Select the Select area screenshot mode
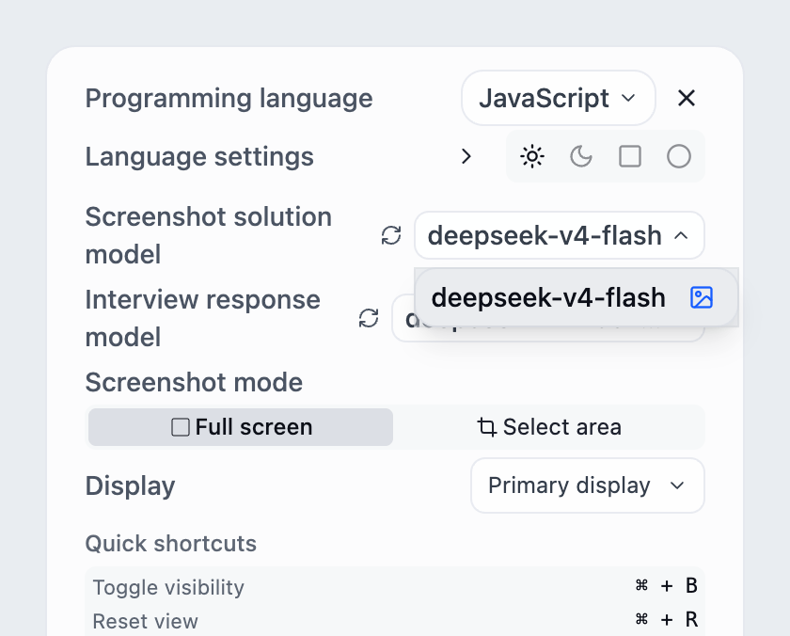 [x=548, y=427]
